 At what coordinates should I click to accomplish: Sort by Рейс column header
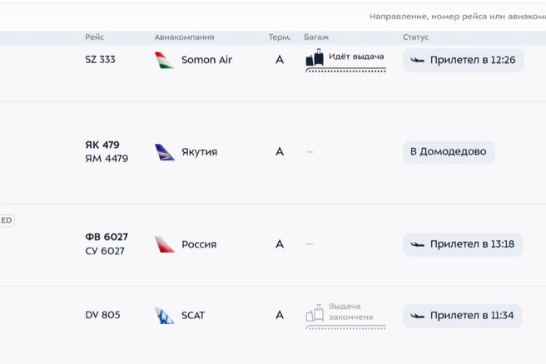(94, 37)
